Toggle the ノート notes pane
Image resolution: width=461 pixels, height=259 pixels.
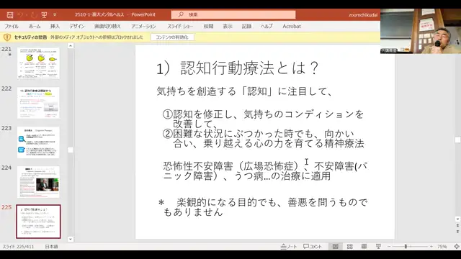tap(289, 246)
